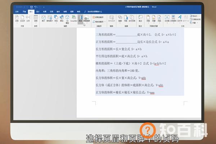Add a comment (批注)
The image size is (216, 144).
pyautogui.click(x=140, y=19)
